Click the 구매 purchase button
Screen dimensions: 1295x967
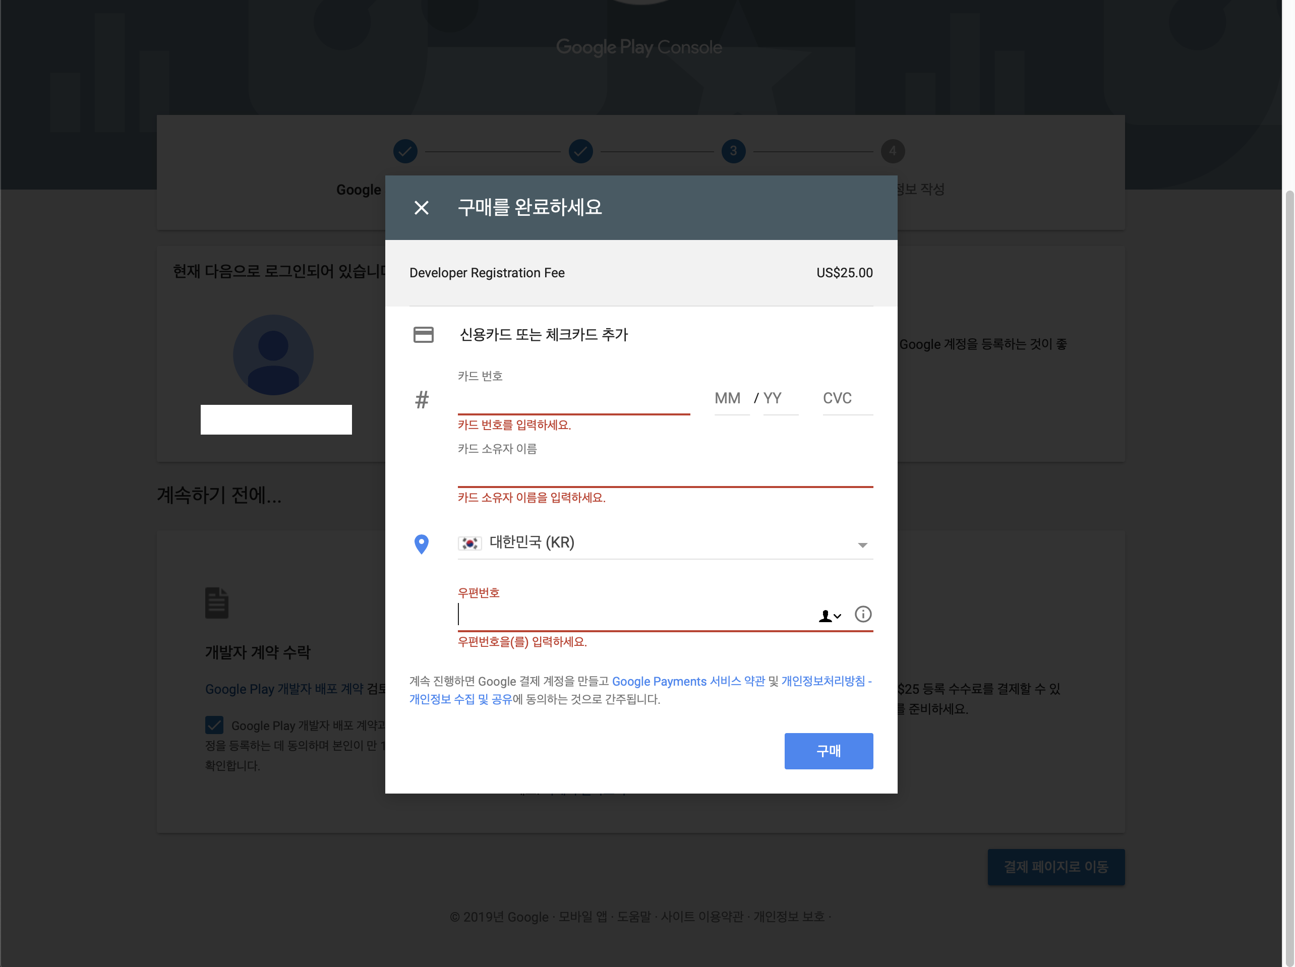828,751
